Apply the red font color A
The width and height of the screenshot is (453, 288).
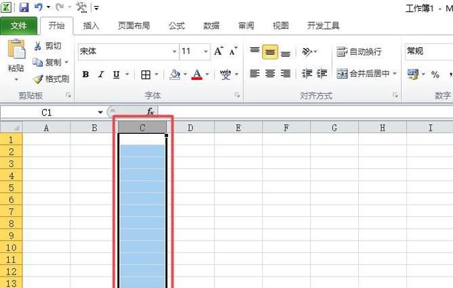pyautogui.click(x=197, y=74)
